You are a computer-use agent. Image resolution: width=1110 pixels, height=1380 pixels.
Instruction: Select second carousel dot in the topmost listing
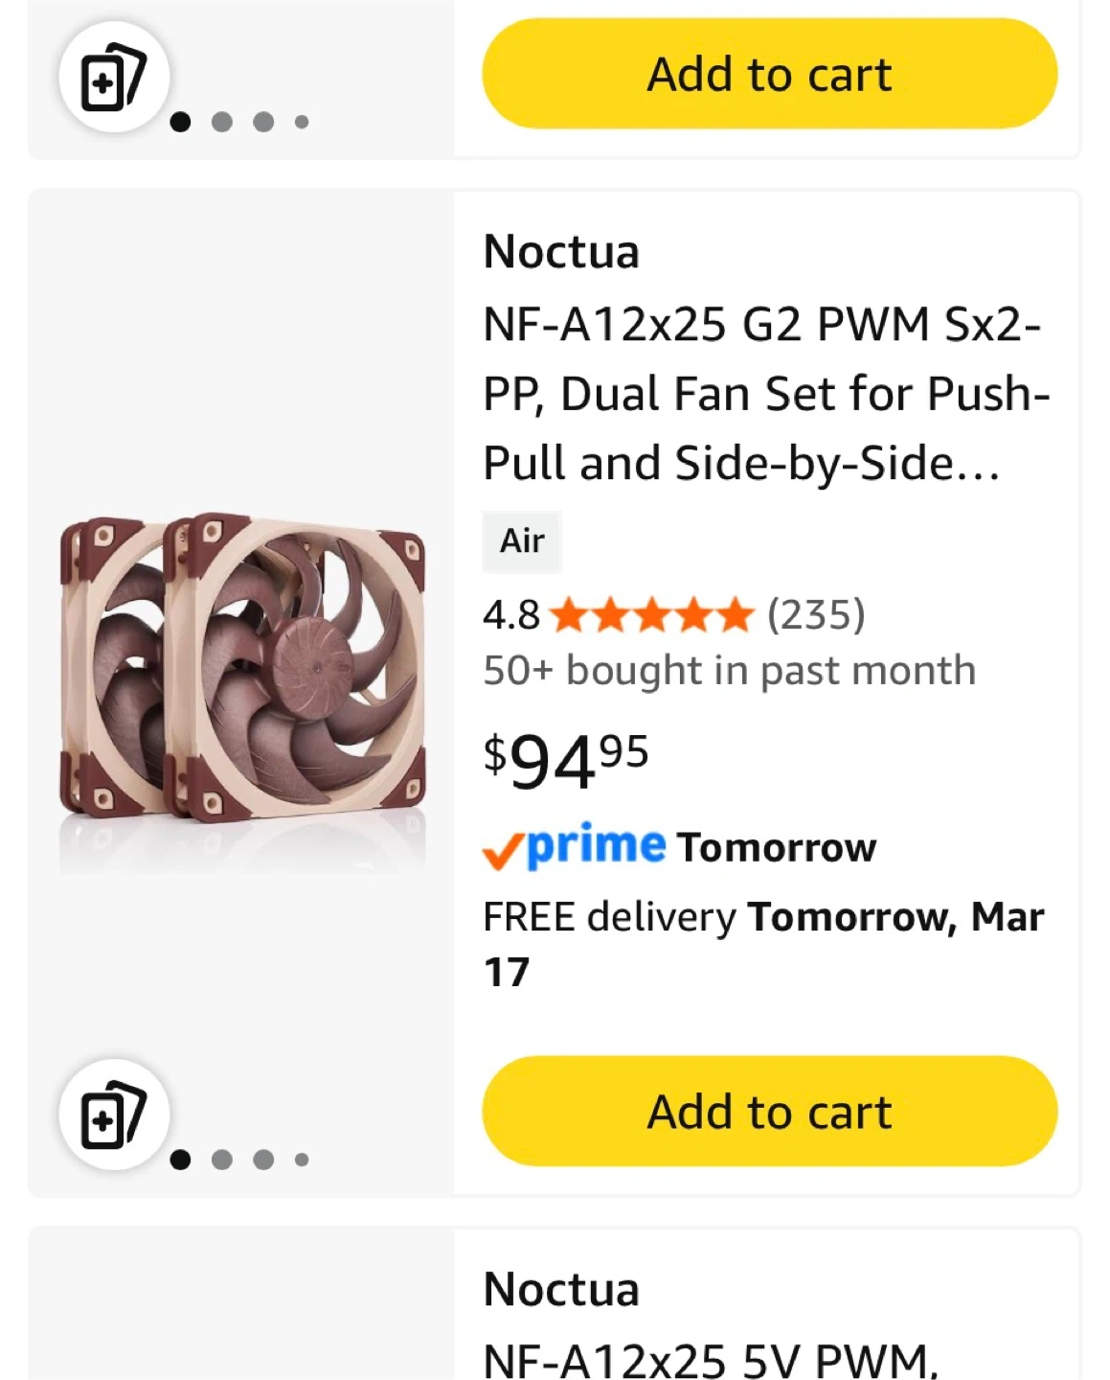click(x=222, y=122)
